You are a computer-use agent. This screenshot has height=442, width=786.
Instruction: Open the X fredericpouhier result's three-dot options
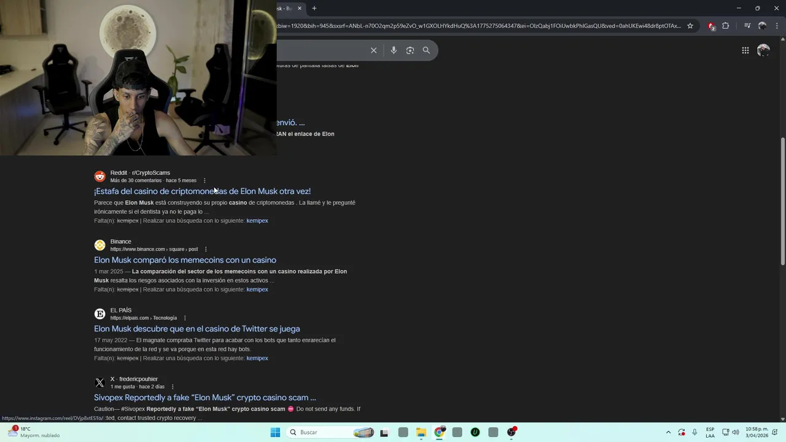click(x=173, y=387)
